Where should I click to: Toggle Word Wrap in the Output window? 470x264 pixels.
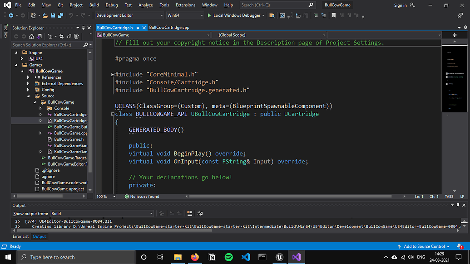pos(200,213)
